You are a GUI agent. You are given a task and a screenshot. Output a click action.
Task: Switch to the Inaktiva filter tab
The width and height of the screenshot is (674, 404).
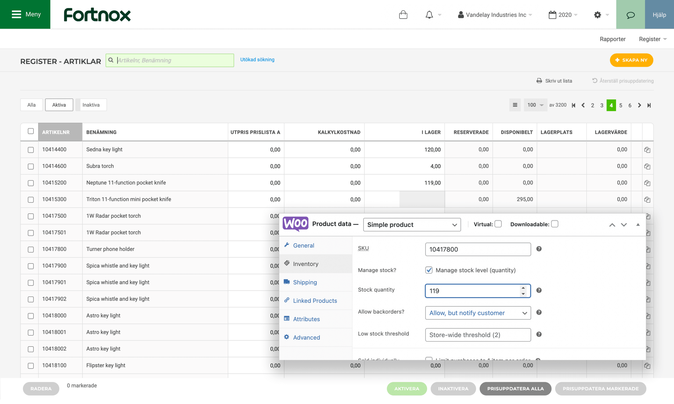coord(91,105)
